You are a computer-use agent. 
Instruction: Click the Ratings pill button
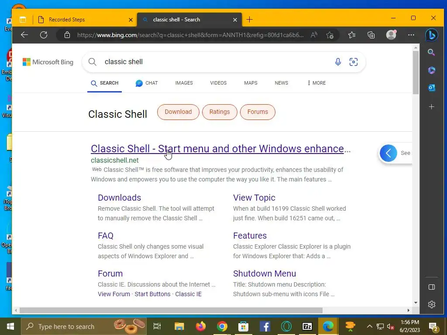tap(220, 112)
